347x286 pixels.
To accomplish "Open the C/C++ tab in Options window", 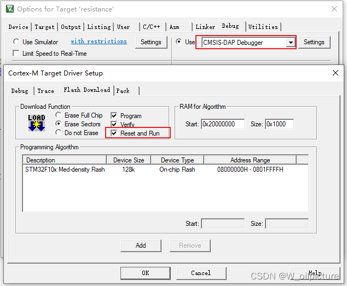I will [x=153, y=27].
